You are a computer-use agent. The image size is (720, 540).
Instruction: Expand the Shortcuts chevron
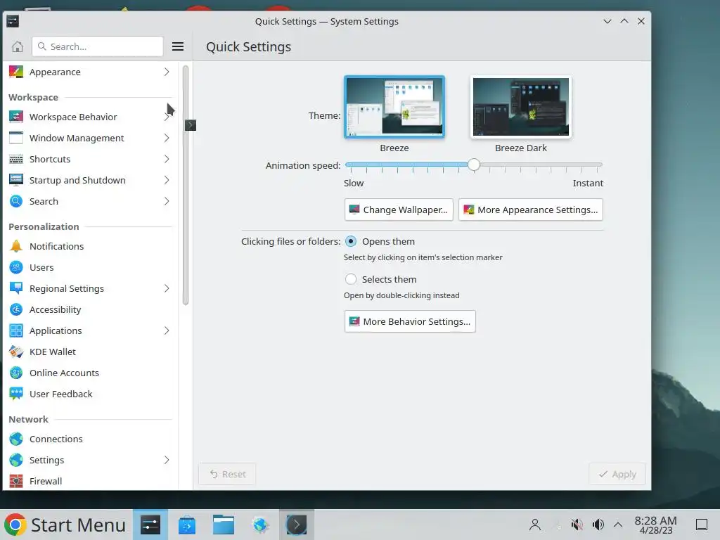click(167, 160)
